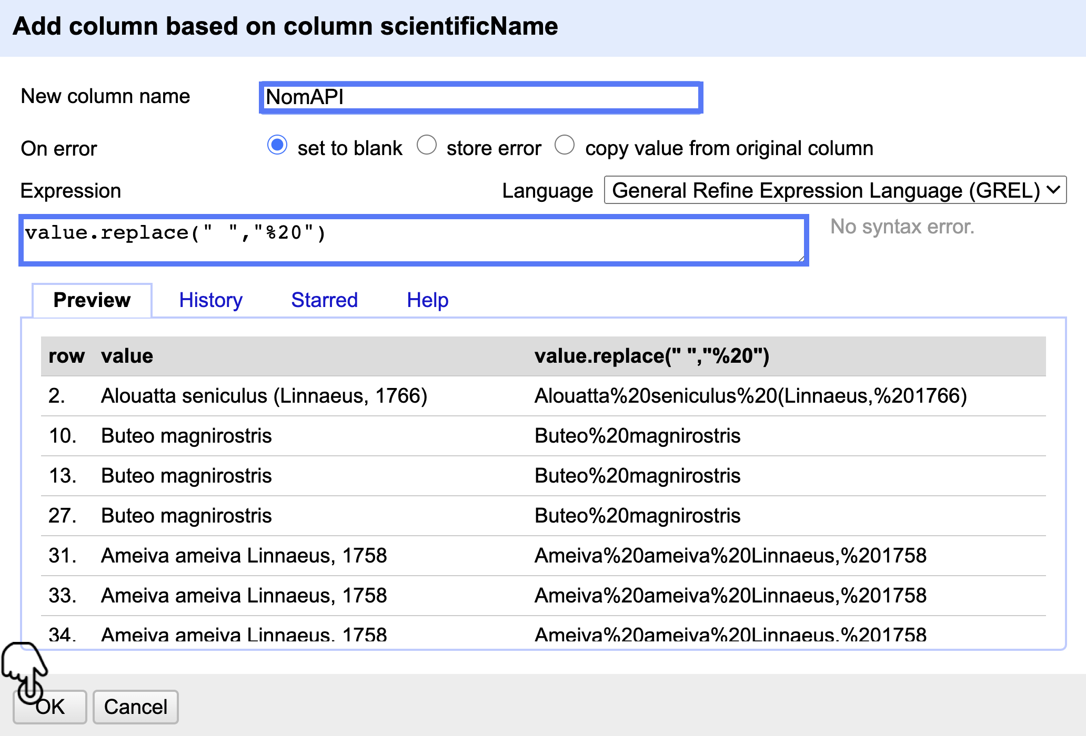The width and height of the screenshot is (1086, 736).
Task: Open the Help tab
Action: [427, 300]
